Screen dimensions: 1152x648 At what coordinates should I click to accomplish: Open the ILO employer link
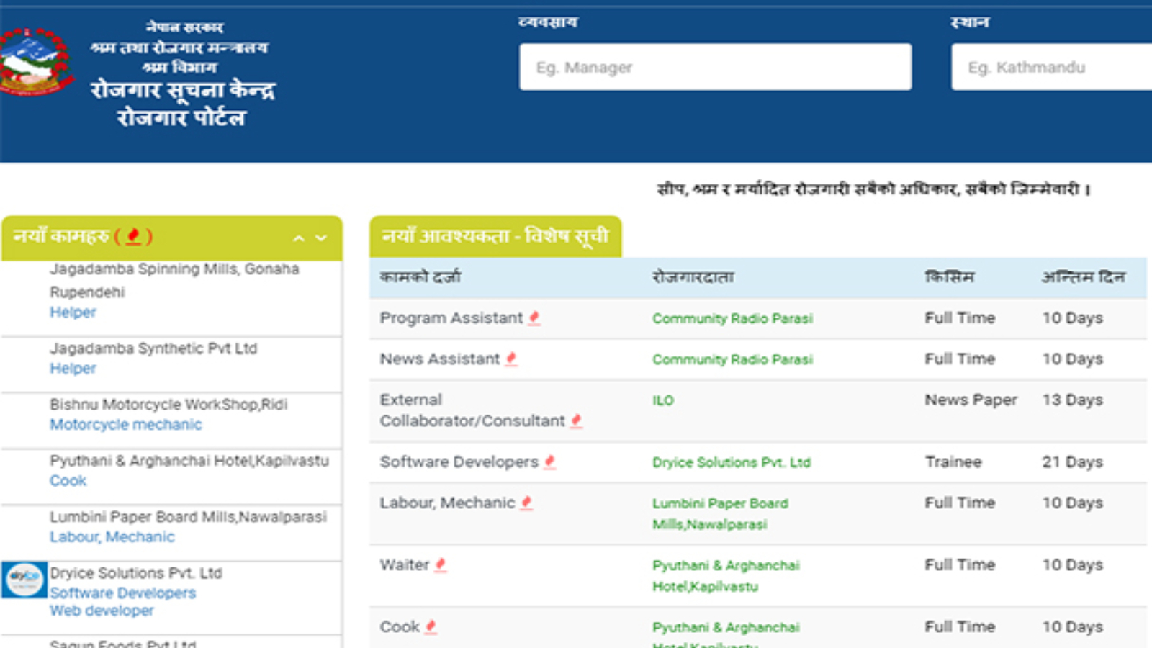(x=663, y=400)
